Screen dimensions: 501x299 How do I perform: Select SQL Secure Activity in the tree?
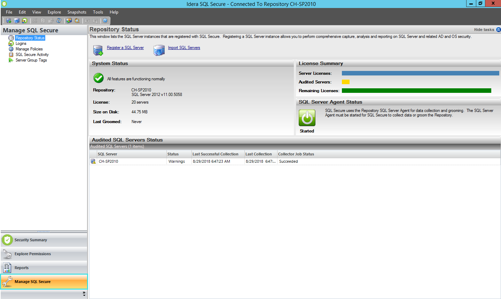point(32,55)
